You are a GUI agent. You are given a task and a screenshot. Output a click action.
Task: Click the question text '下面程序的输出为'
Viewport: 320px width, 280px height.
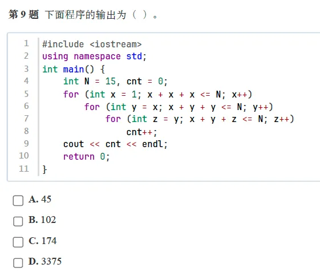[x=86, y=15]
